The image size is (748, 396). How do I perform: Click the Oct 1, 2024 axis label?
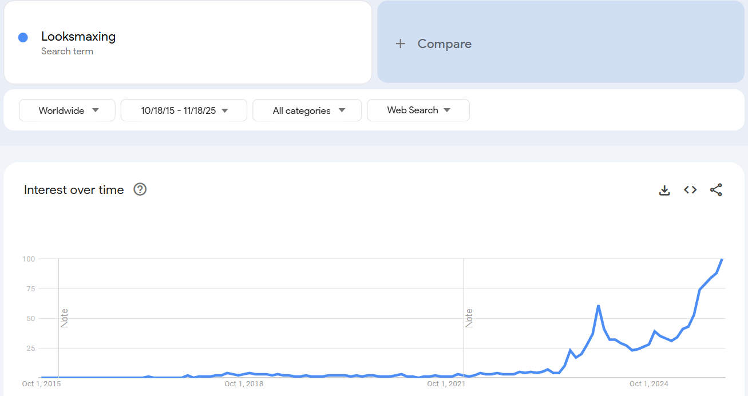pos(648,384)
